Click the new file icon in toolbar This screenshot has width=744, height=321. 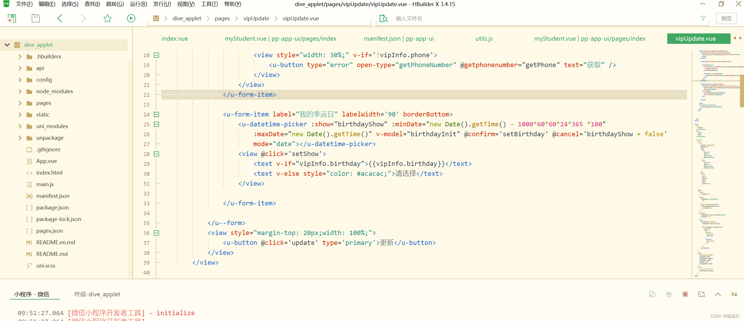tap(12, 19)
